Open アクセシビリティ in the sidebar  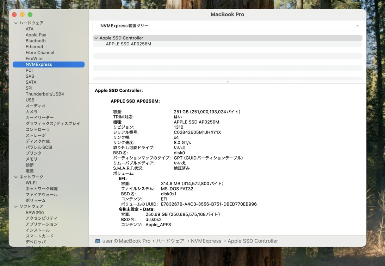point(42,218)
